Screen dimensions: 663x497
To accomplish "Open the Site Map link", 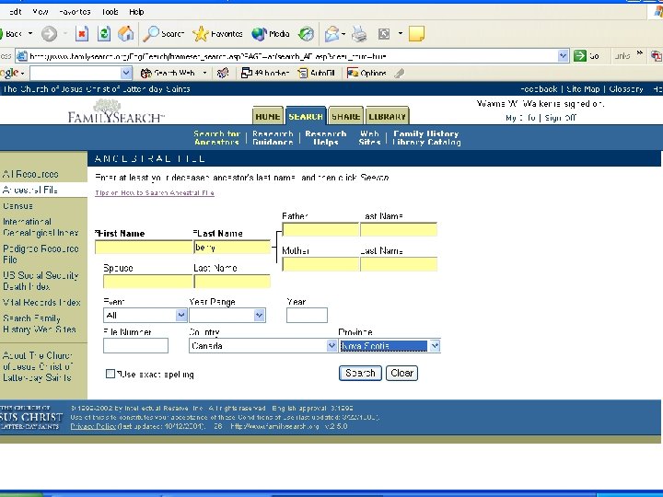I will coord(583,88).
